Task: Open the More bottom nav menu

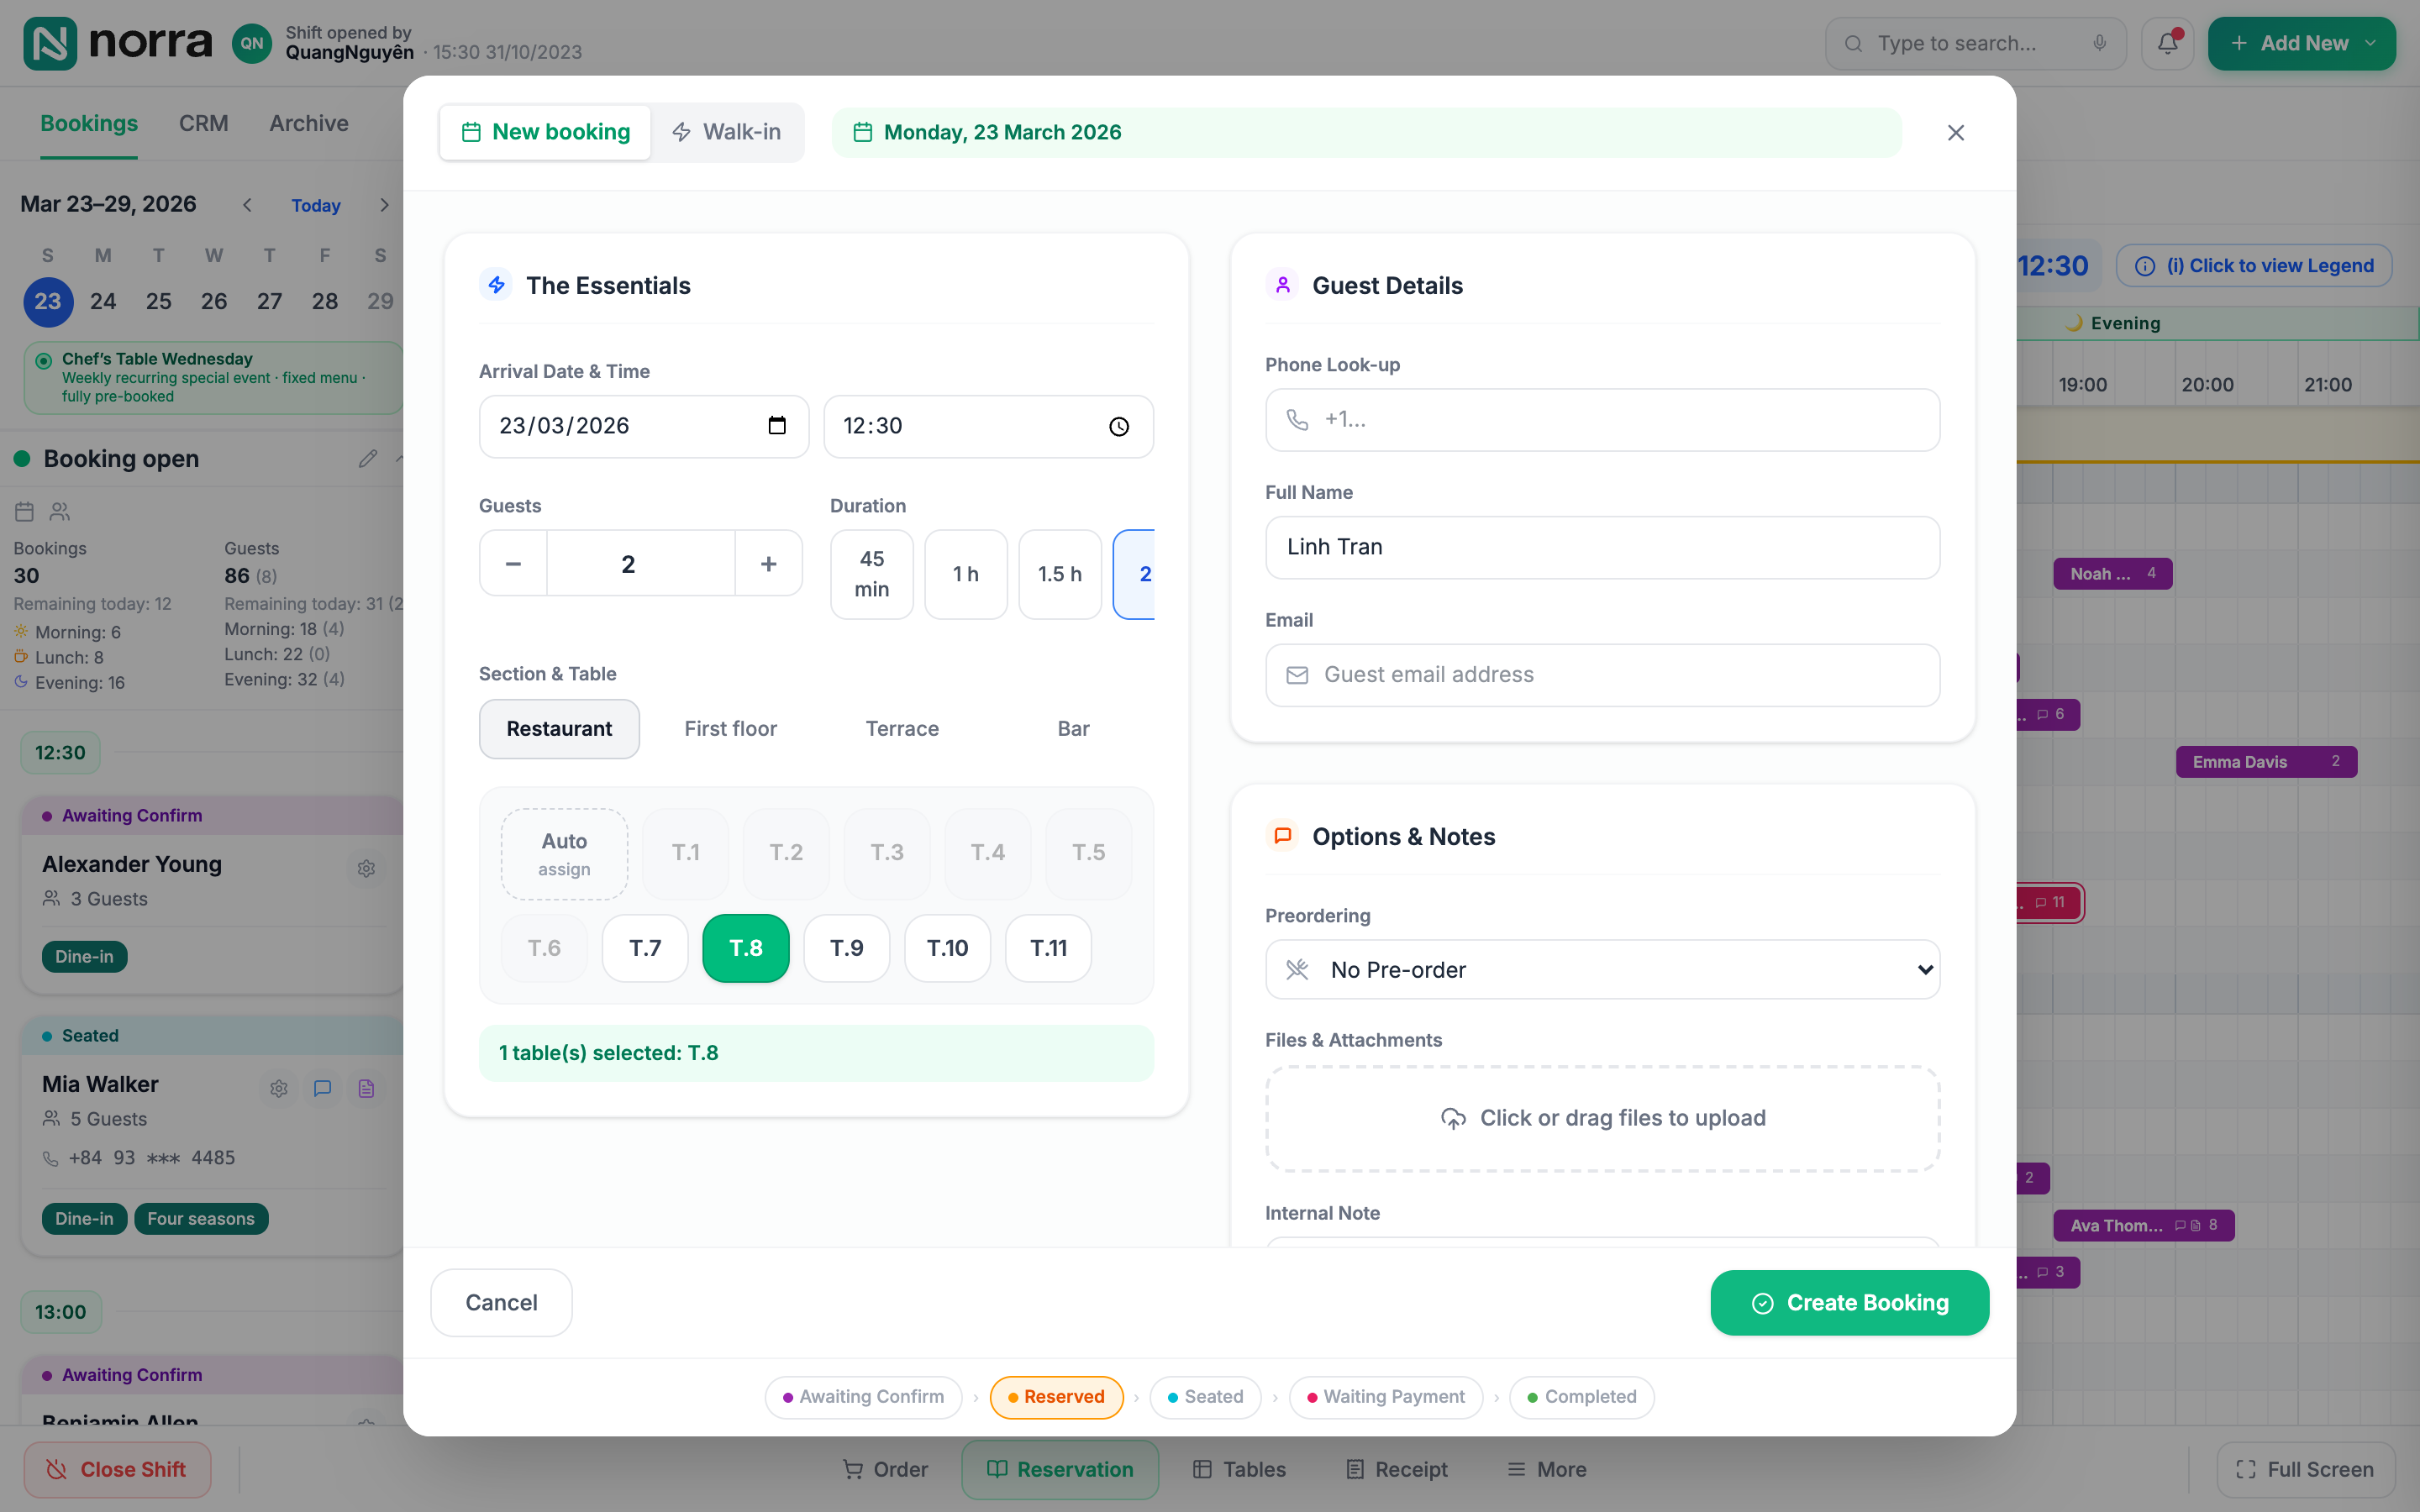Action: [x=1546, y=1469]
